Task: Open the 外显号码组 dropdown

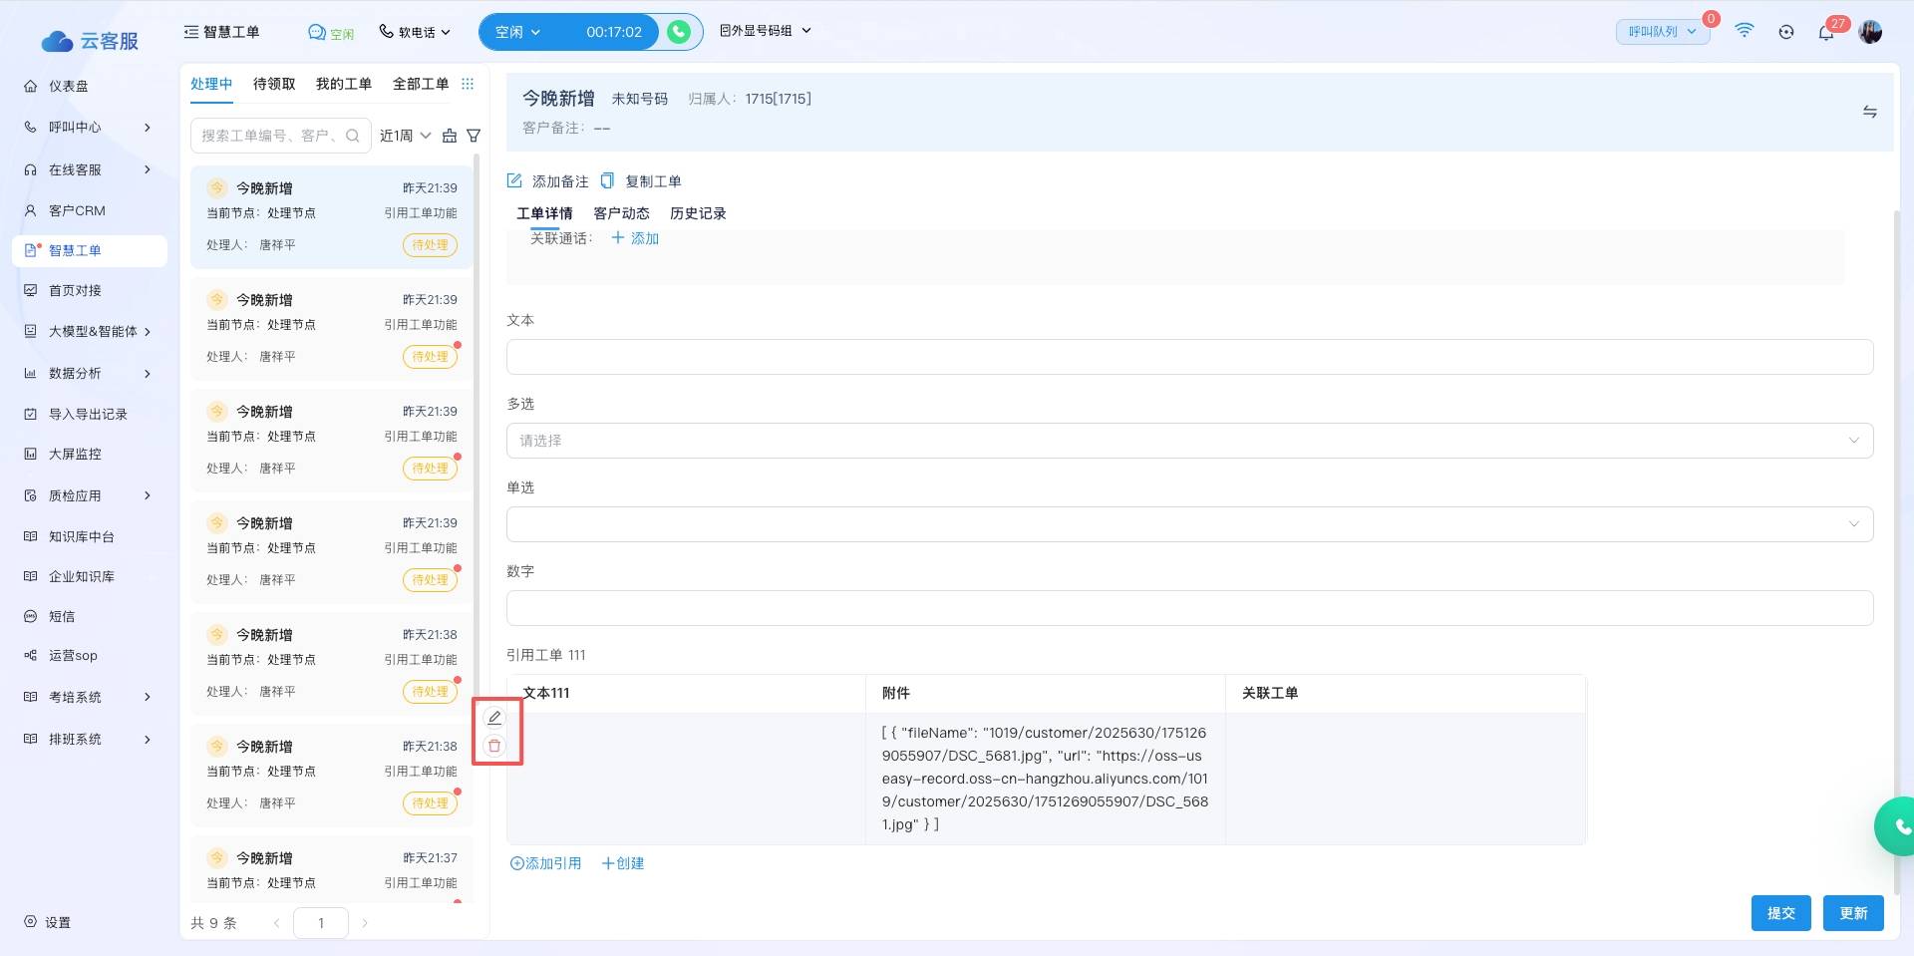Action: [x=766, y=31]
